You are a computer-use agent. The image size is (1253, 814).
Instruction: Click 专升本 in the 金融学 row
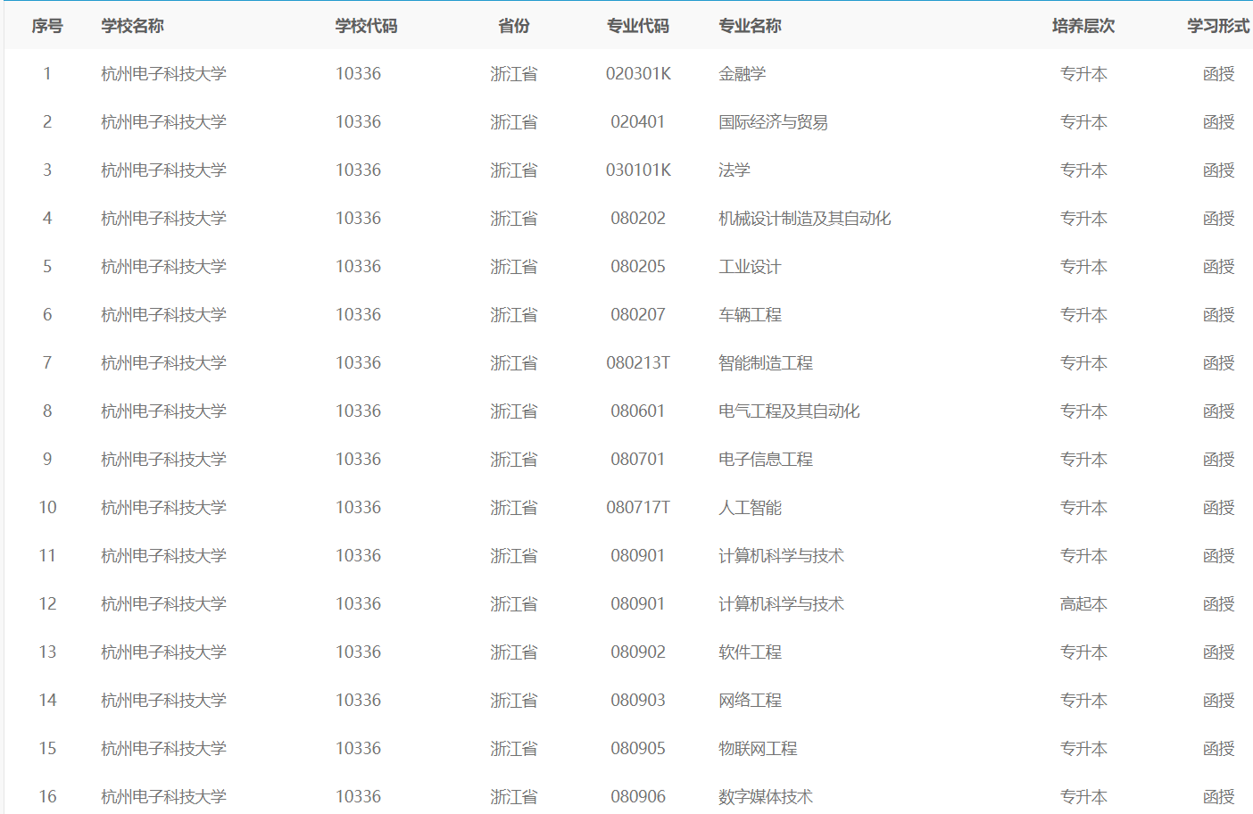[x=1083, y=74]
